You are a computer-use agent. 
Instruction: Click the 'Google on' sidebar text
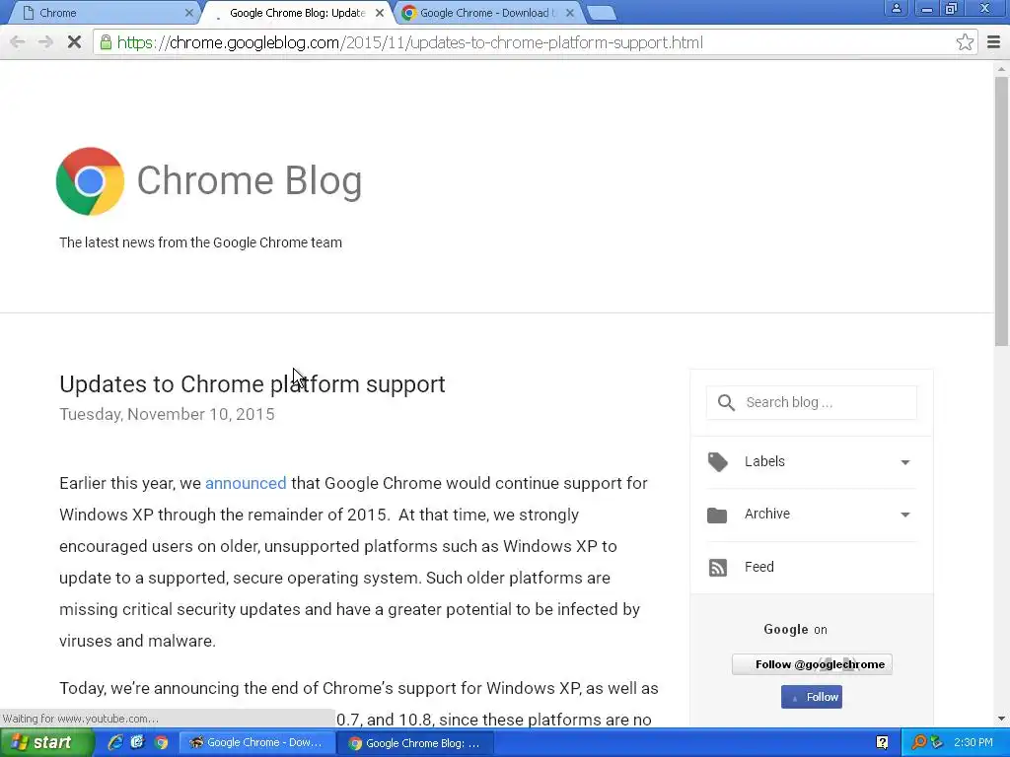click(x=796, y=630)
